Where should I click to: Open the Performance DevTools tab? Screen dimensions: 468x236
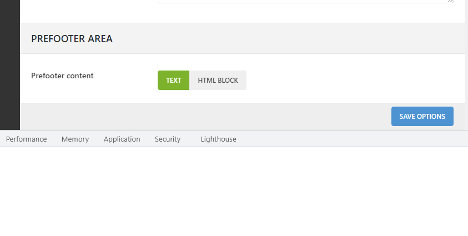[26, 139]
